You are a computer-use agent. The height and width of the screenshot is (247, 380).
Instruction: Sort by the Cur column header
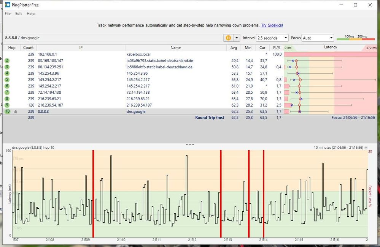(262, 47)
